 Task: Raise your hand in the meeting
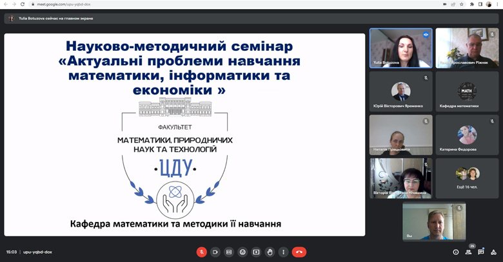pos(270,252)
